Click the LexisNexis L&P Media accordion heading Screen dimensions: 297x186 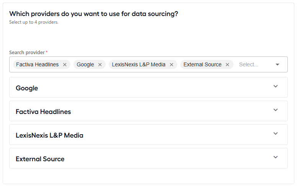[49, 135]
